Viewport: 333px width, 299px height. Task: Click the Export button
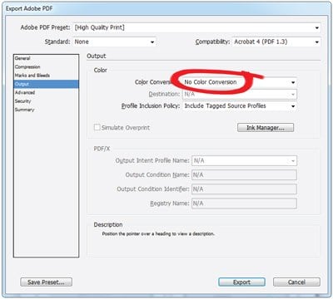[241, 282]
